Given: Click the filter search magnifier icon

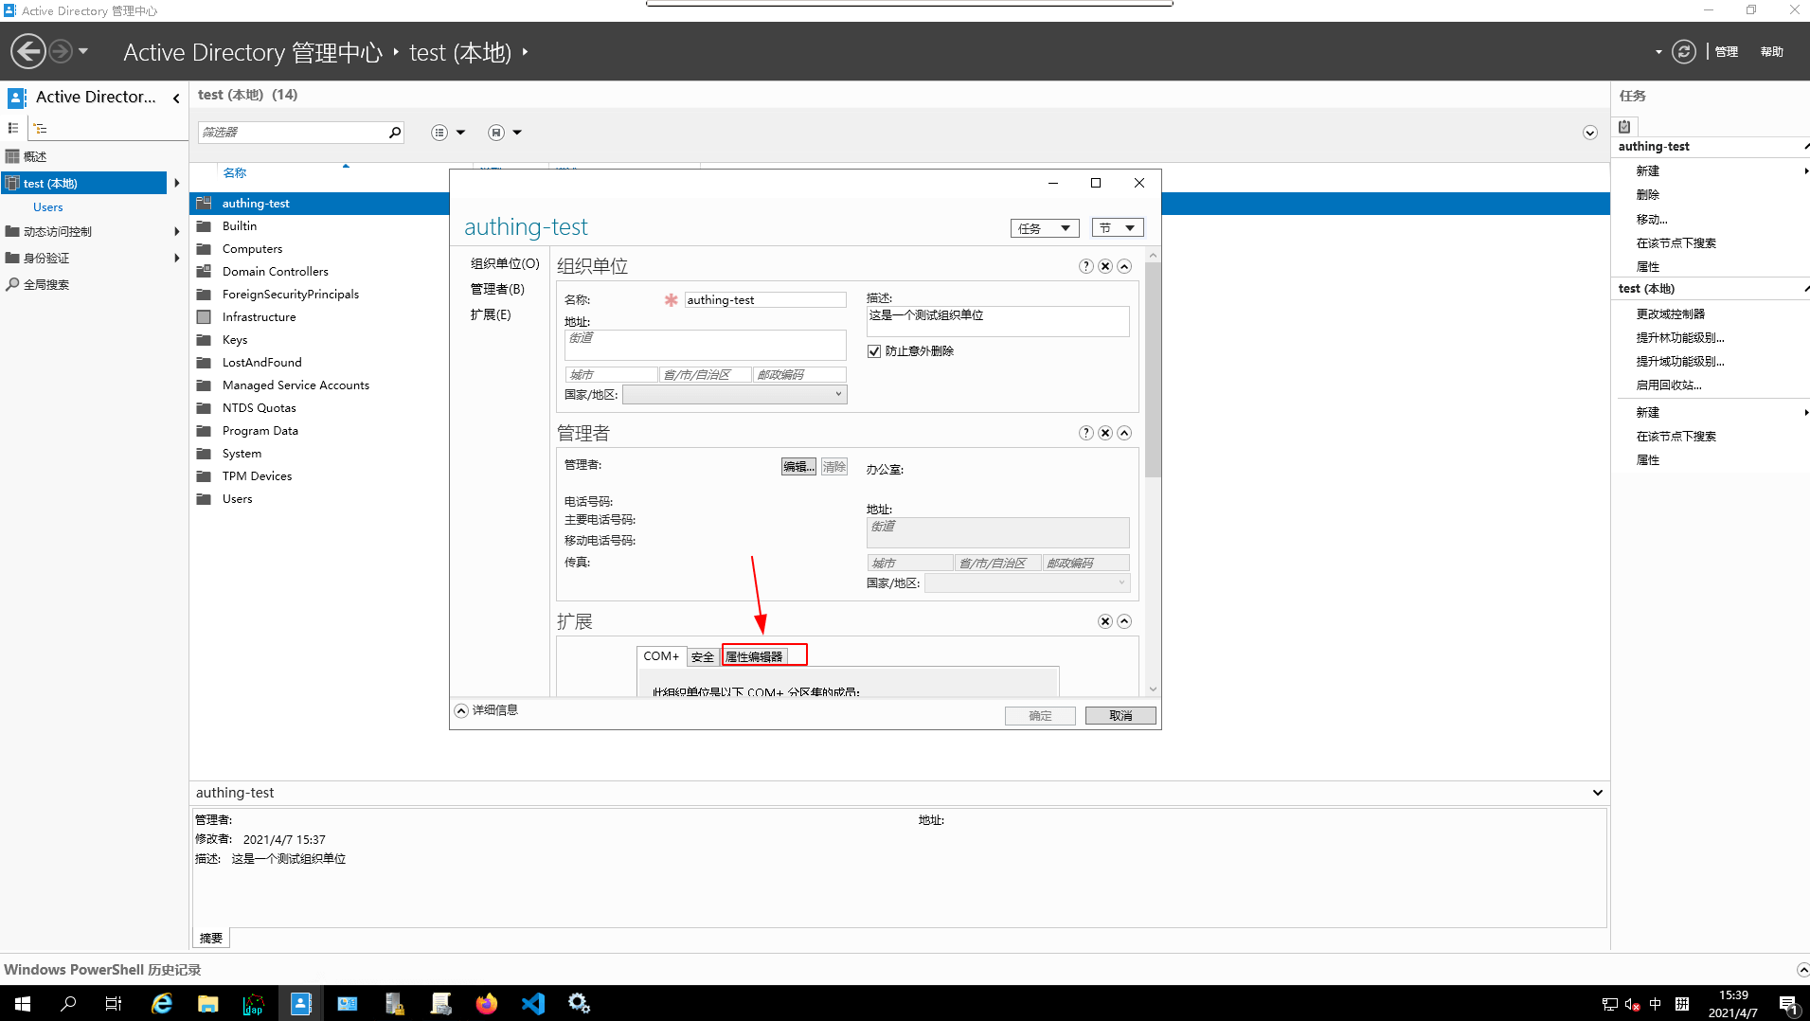Looking at the screenshot, I should 395,133.
